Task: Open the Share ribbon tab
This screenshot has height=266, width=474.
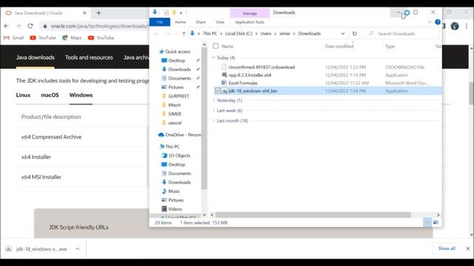Action: pos(201,22)
